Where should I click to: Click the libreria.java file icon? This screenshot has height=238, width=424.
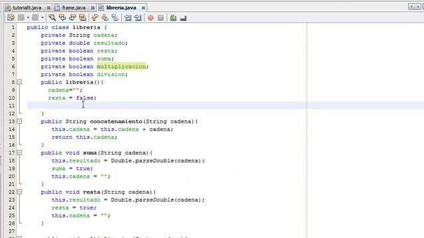click(x=101, y=8)
